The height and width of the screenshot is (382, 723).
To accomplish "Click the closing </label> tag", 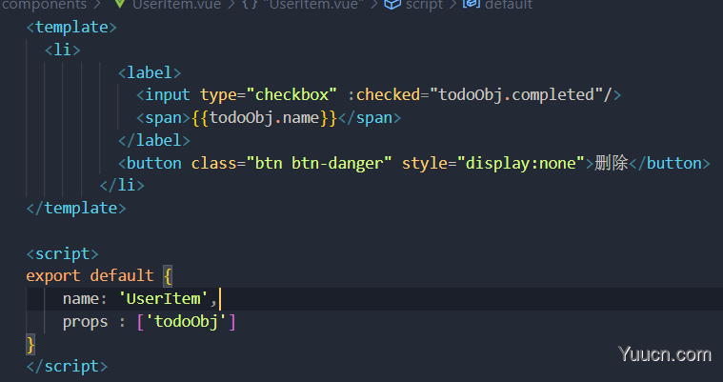I will [x=154, y=140].
